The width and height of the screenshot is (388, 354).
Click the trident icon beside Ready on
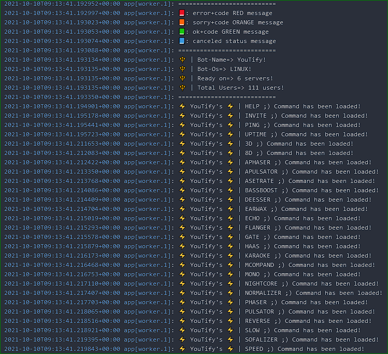pos(182,78)
